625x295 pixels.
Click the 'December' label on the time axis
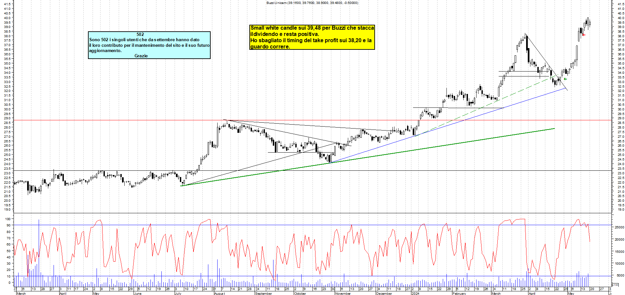point(384,293)
